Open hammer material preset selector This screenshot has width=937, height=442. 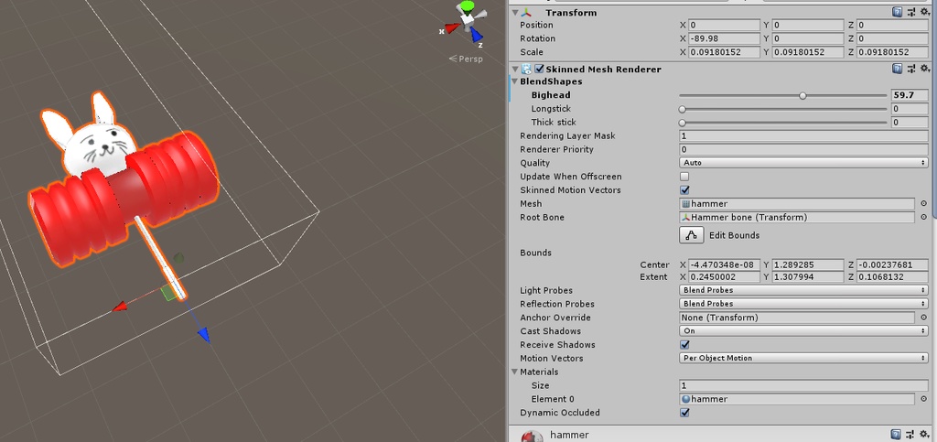(x=911, y=435)
